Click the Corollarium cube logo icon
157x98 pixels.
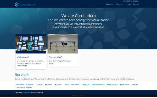tap(16, 4)
